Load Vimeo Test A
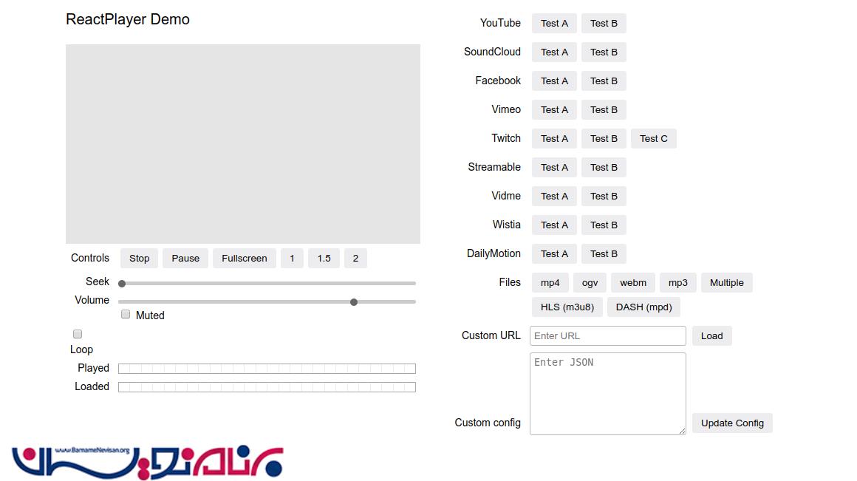Screen dimensions: 857x481 pos(554,110)
